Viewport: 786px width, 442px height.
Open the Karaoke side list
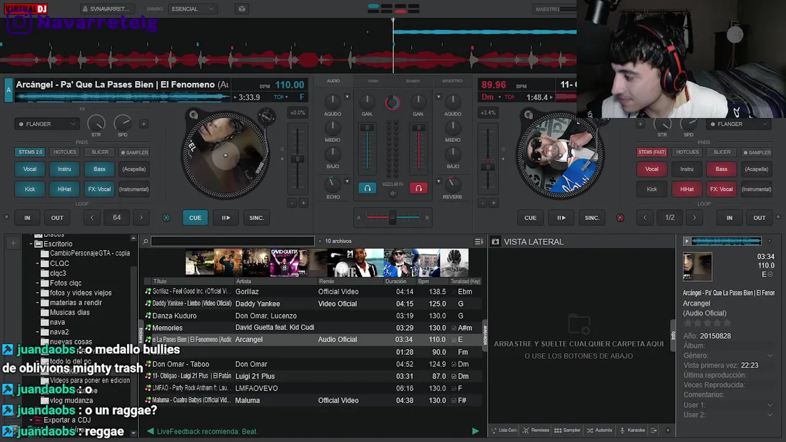point(632,430)
